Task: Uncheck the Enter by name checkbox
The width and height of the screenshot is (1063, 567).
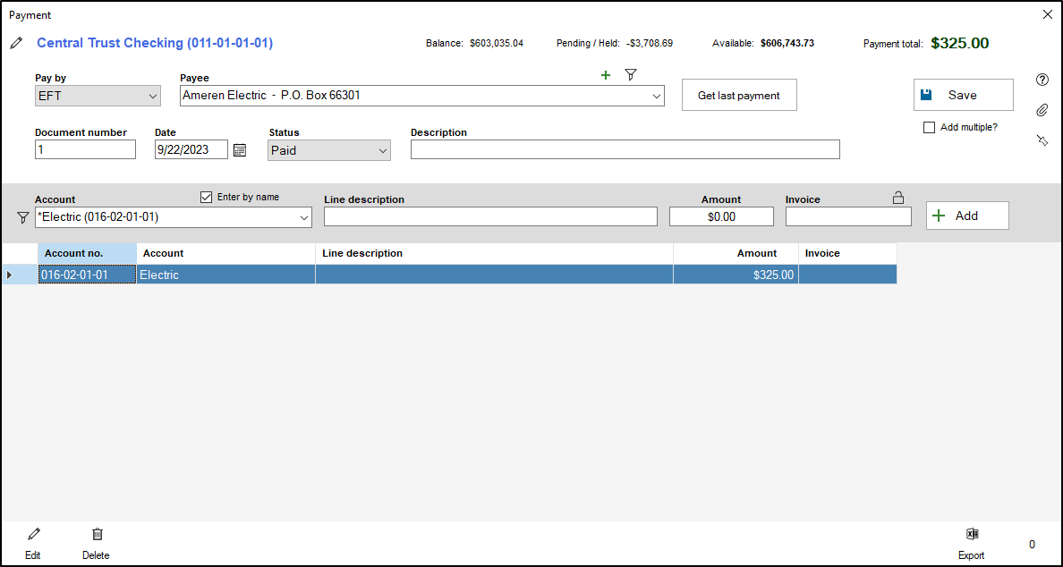Action: click(x=208, y=197)
